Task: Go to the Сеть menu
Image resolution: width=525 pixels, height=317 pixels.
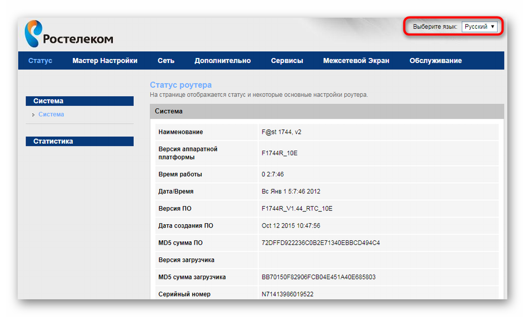Action: (x=166, y=61)
